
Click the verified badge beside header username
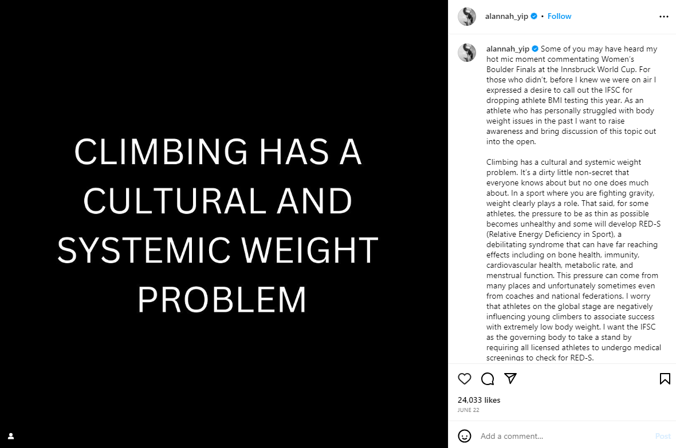click(x=534, y=16)
